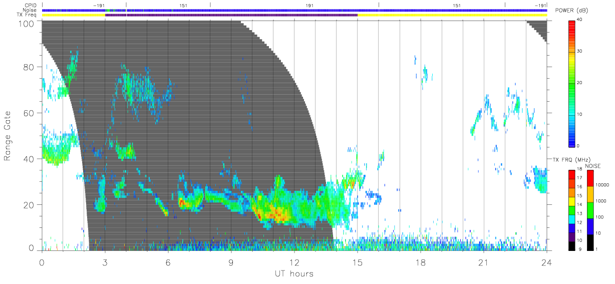Viewport: 615px width, 284px height.
Task: Click the red top segment of TX FRQ legend
Action: [x=571, y=173]
